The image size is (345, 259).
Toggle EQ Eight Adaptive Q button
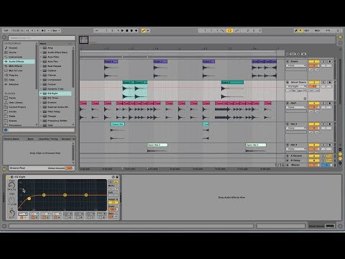113,203
